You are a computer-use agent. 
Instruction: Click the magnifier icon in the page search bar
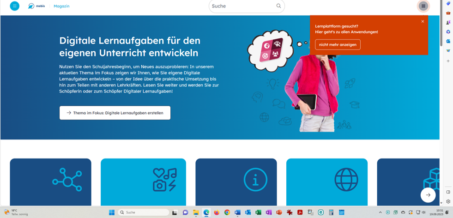278,6
